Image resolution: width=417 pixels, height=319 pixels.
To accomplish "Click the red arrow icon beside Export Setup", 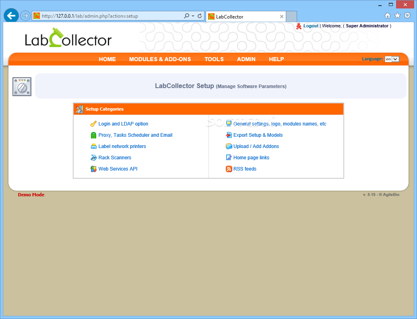I will point(229,135).
